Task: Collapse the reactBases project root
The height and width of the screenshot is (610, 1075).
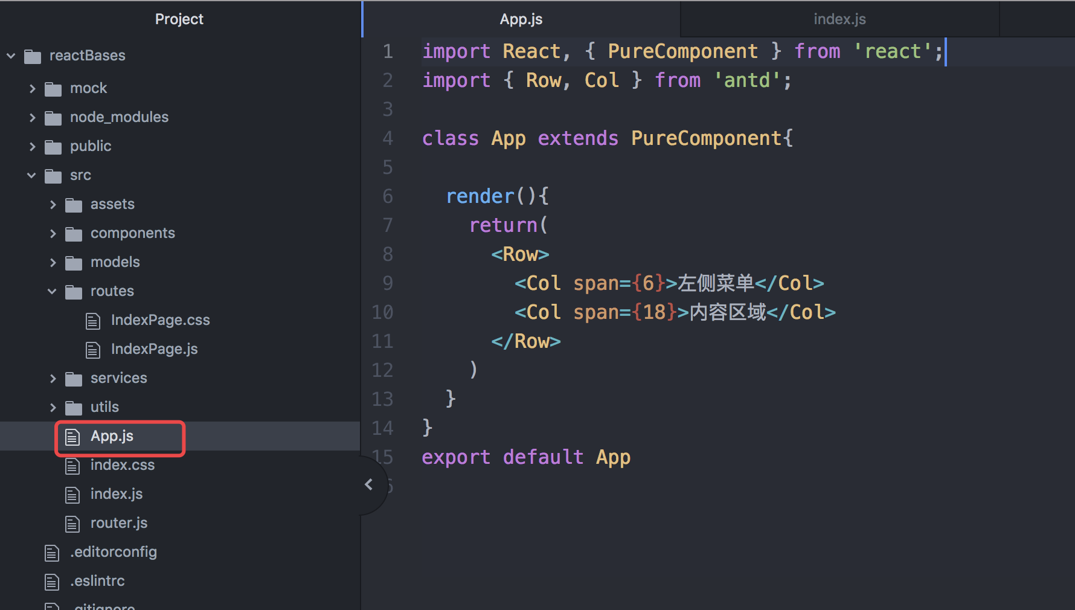Action: [x=10, y=56]
